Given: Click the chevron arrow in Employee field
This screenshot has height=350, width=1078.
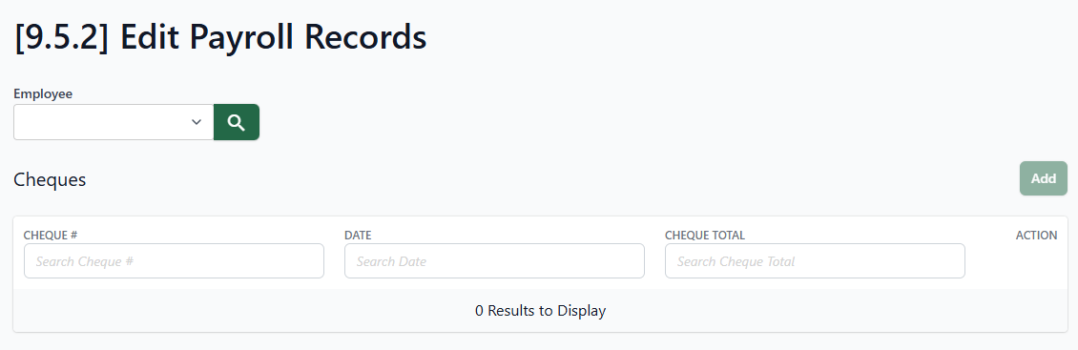Looking at the screenshot, I should pyautogui.click(x=197, y=122).
